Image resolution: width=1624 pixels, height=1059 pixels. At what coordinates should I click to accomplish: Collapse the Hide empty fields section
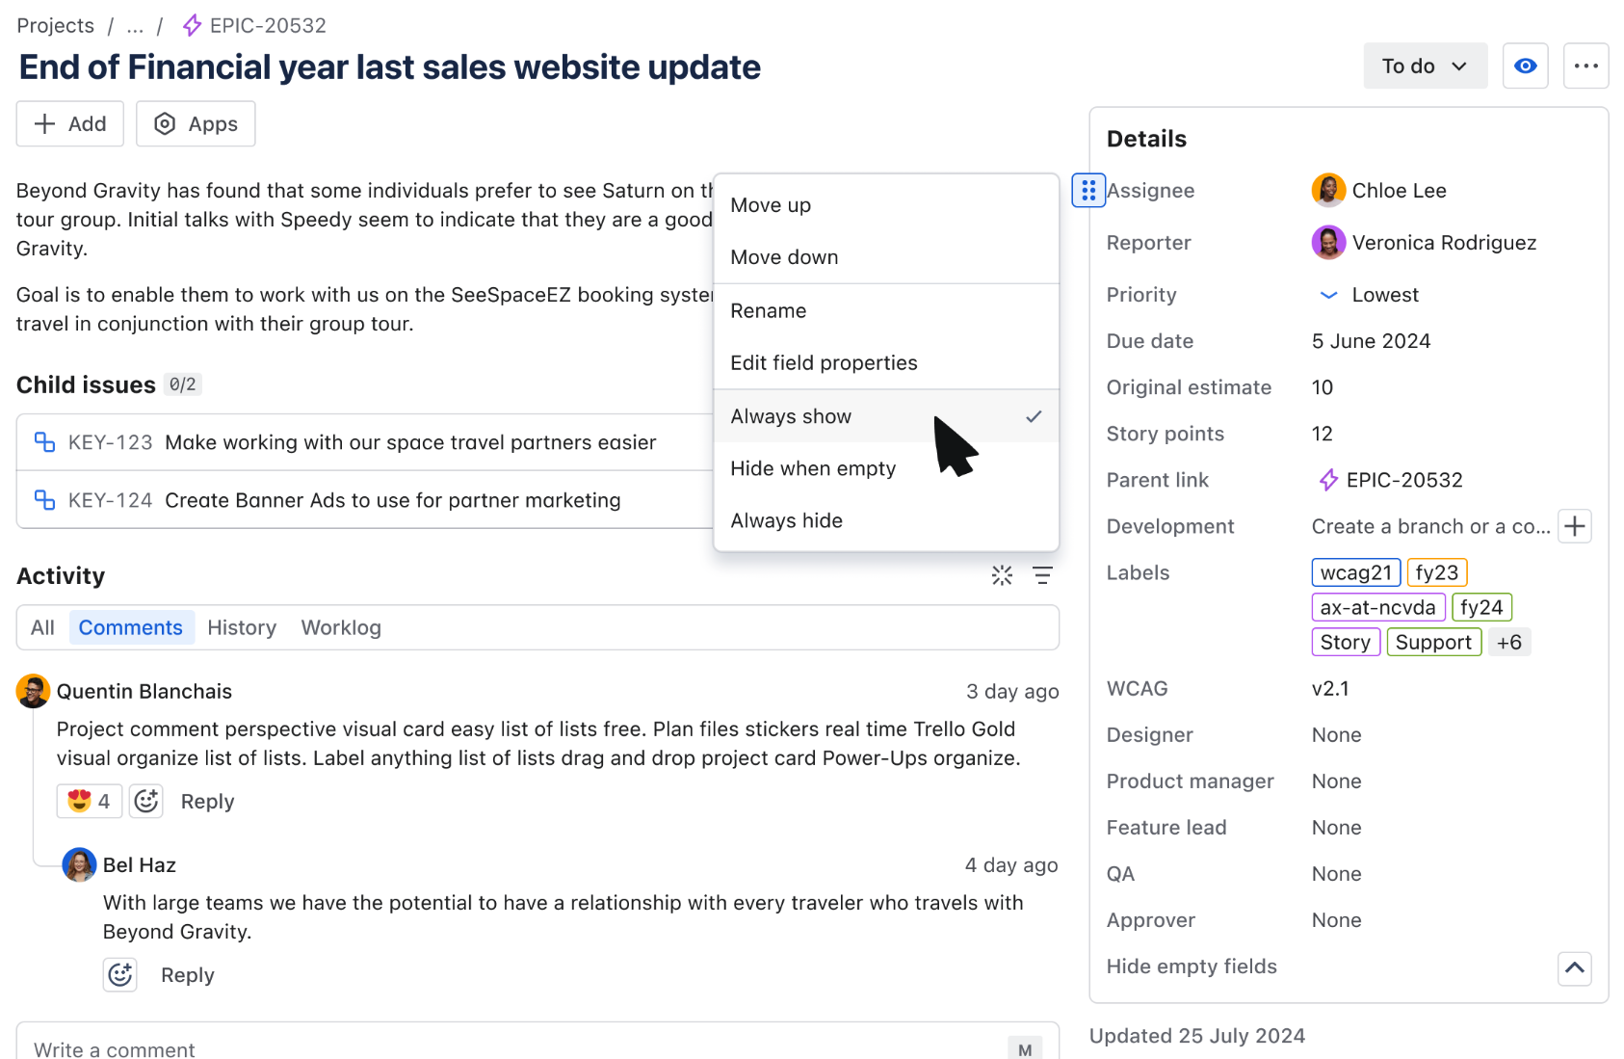point(1574,968)
